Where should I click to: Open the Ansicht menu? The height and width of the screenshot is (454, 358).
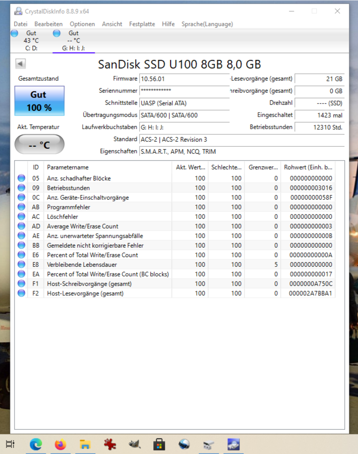click(x=112, y=24)
